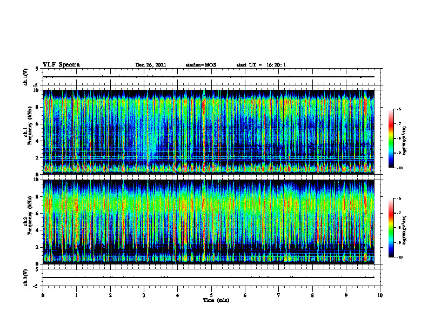Click time axis tick label '5'

tap(211, 295)
